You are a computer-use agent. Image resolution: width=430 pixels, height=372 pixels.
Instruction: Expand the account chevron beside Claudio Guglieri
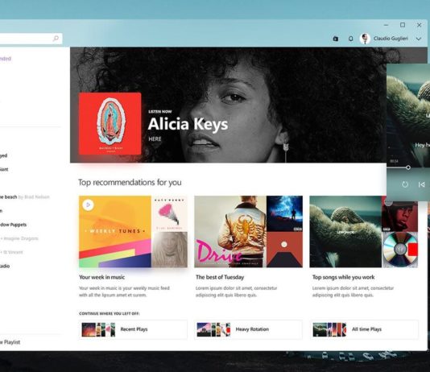(x=418, y=39)
